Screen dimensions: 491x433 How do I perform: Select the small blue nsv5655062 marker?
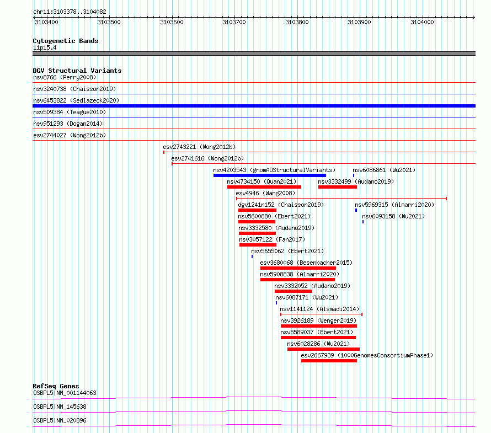252,256
